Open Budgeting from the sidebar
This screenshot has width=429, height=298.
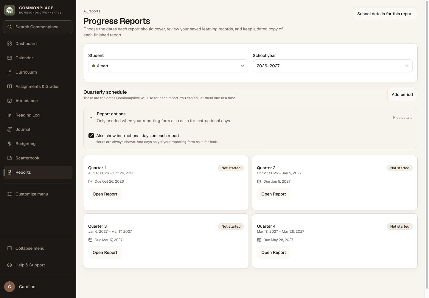(38, 144)
